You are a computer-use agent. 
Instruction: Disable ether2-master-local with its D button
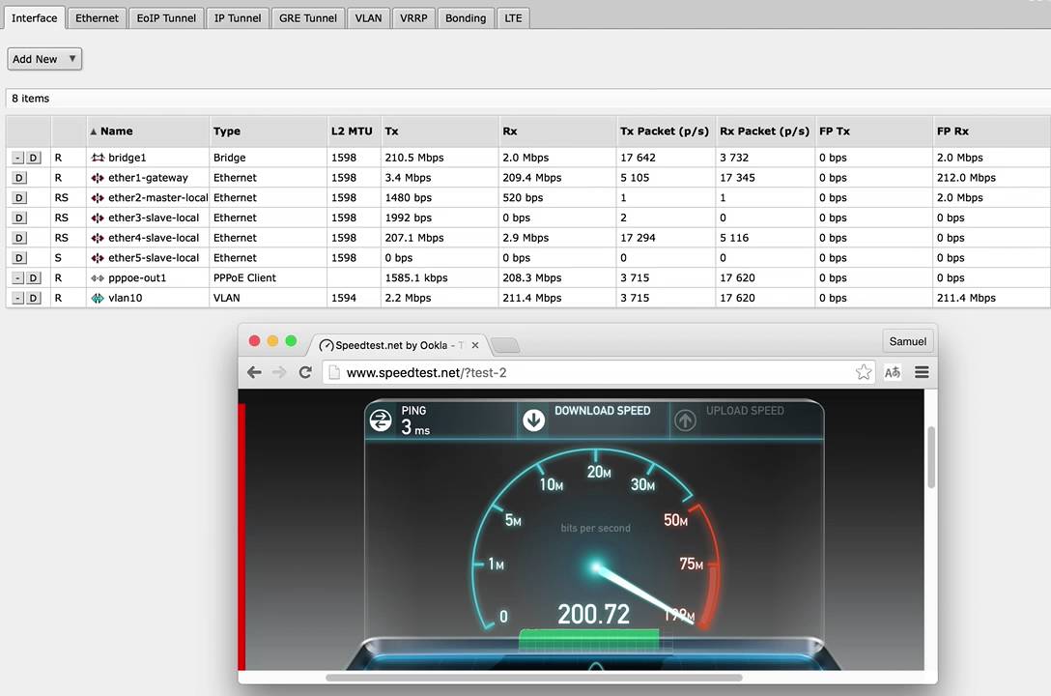tap(19, 198)
